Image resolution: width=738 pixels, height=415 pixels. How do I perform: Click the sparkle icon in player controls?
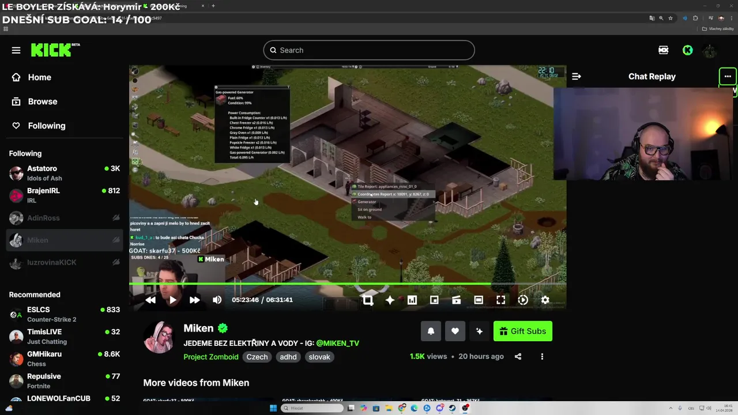pos(390,300)
